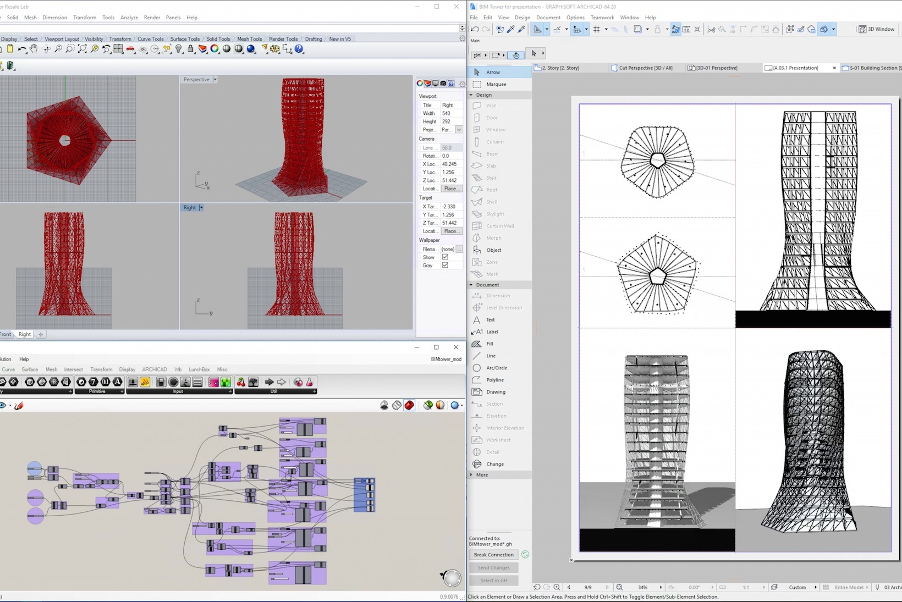
Task: Select the Marquee tool in ARCHICAD toolbox
Action: (x=499, y=84)
